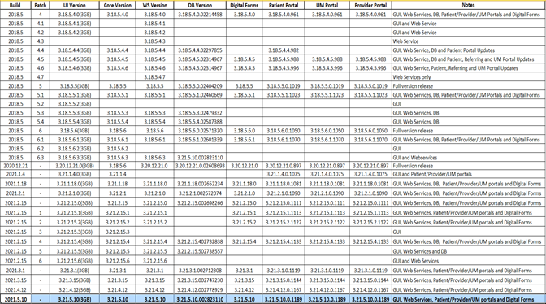The width and height of the screenshot is (546, 304).
Task: Click the Core Version header cell
Action: [x=118, y=5]
